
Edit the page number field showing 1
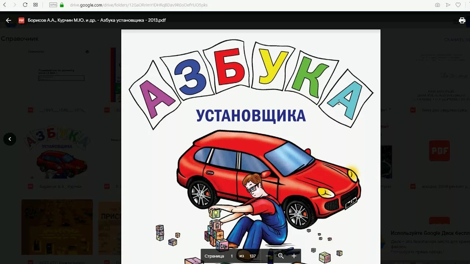(231, 256)
